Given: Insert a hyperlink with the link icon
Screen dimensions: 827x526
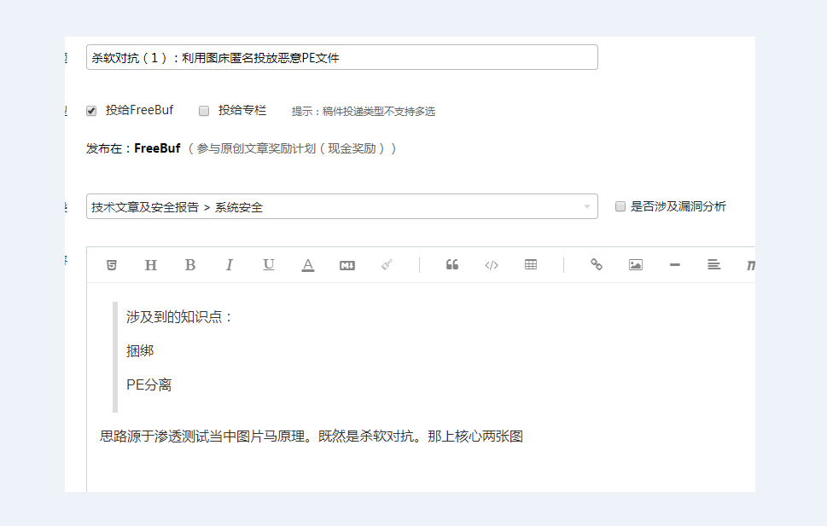Looking at the screenshot, I should (x=596, y=264).
